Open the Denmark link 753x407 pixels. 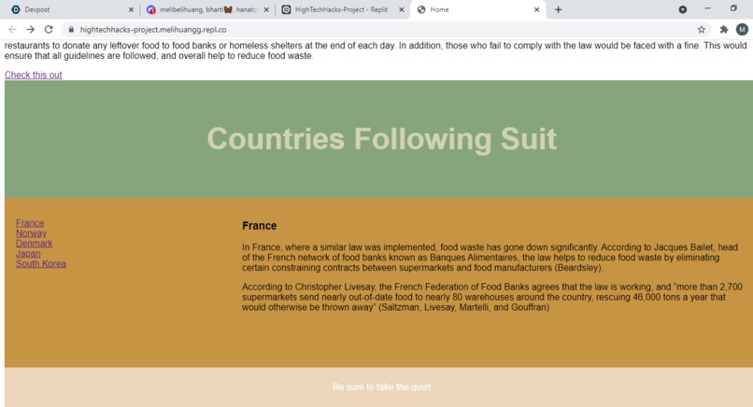tap(34, 244)
